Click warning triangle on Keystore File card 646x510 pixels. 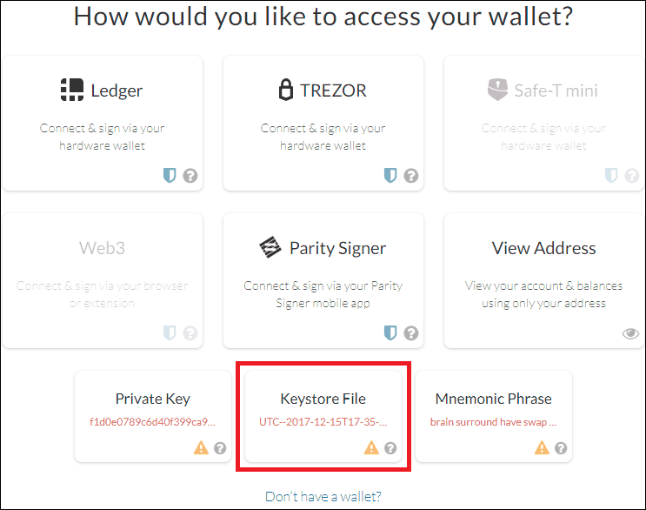coord(371,447)
